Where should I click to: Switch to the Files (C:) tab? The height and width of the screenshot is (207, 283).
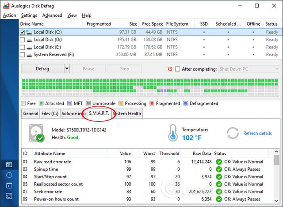pyautogui.click(x=50, y=113)
